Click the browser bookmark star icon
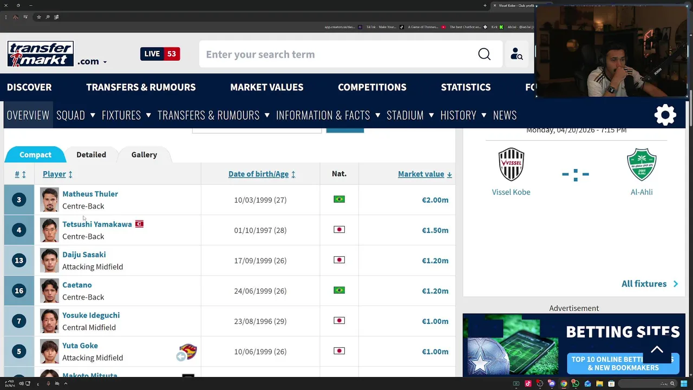The width and height of the screenshot is (693, 390). click(38, 17)
